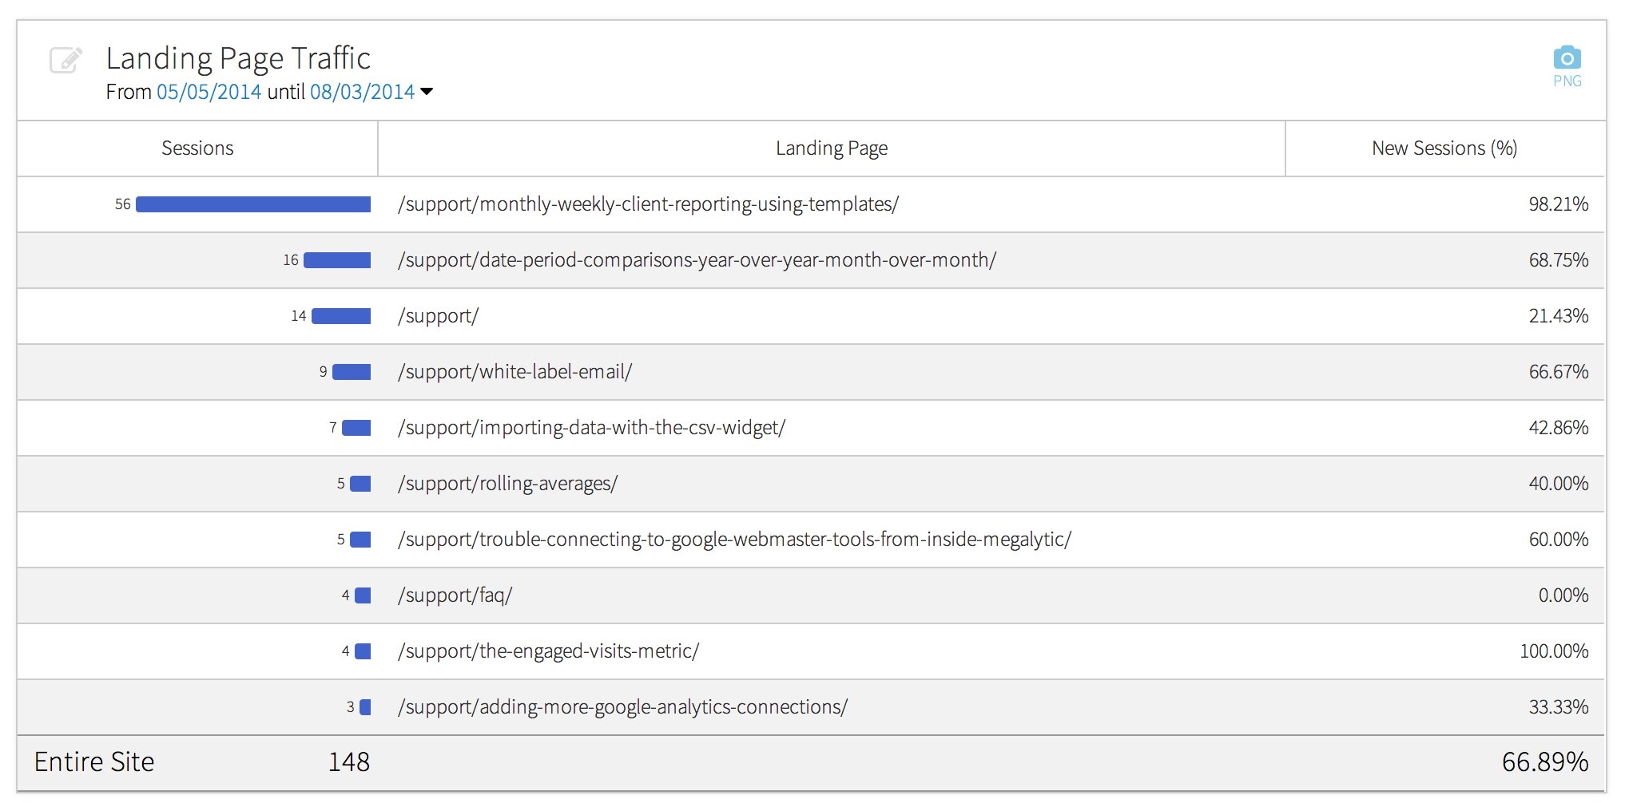Click the 05/05/2014 start date link
The image size is (1625, 803).
coord(209,92)
